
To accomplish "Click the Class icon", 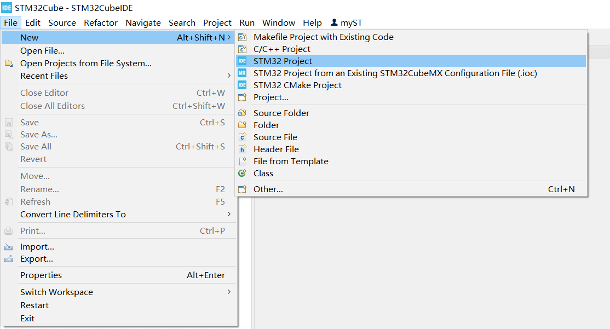I will (x=243, y=173).
